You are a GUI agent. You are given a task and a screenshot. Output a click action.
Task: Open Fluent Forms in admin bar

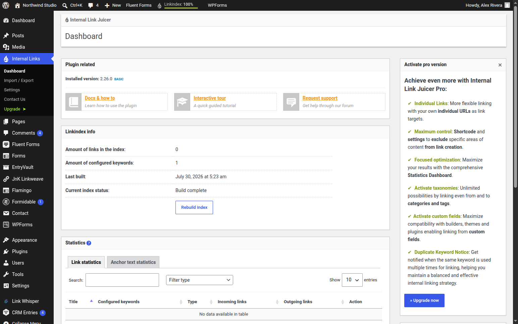point(139,5)
